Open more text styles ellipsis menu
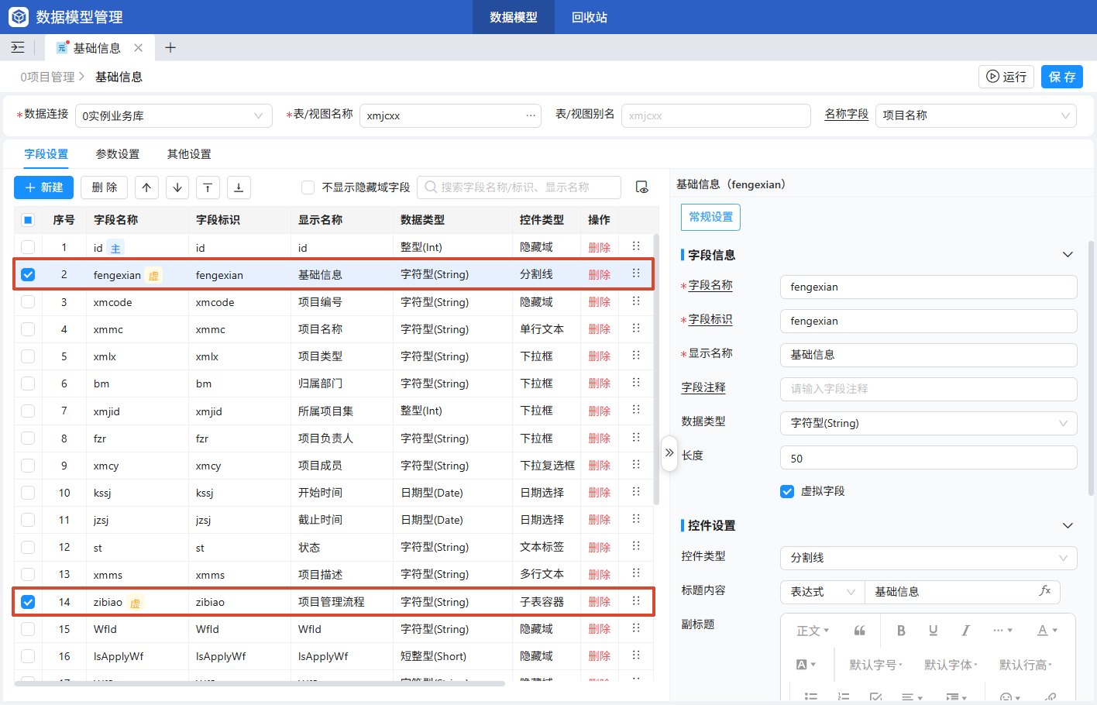This screenshot has height=705, width=1097. pos(1002,631)
